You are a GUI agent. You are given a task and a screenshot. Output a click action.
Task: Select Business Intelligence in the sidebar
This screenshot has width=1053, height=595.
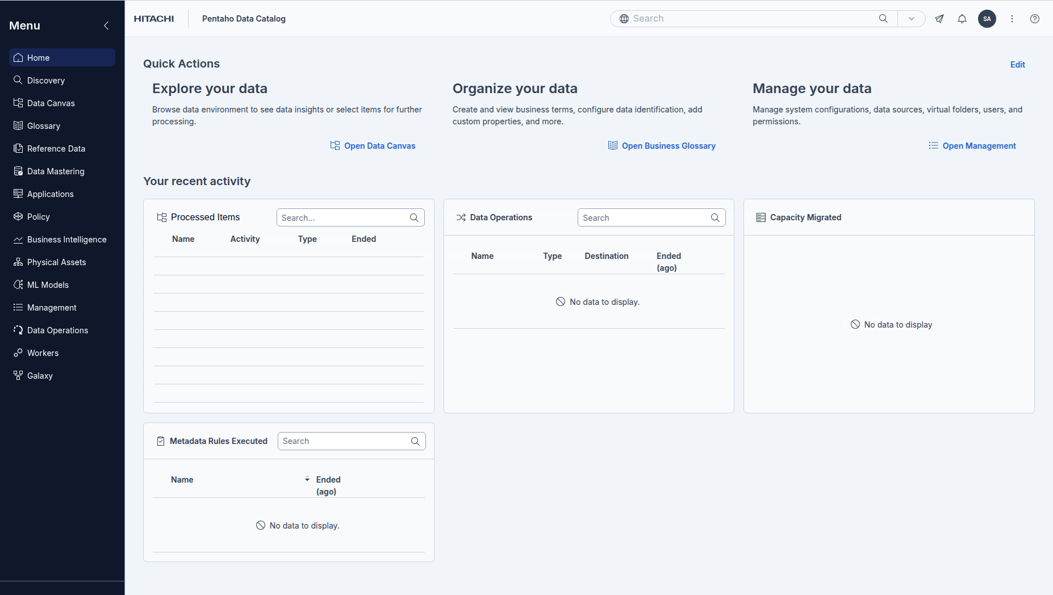(66, 240)
